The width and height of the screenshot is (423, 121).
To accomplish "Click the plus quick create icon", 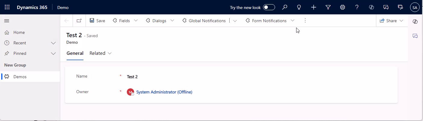I will click(x=314, y=7).
